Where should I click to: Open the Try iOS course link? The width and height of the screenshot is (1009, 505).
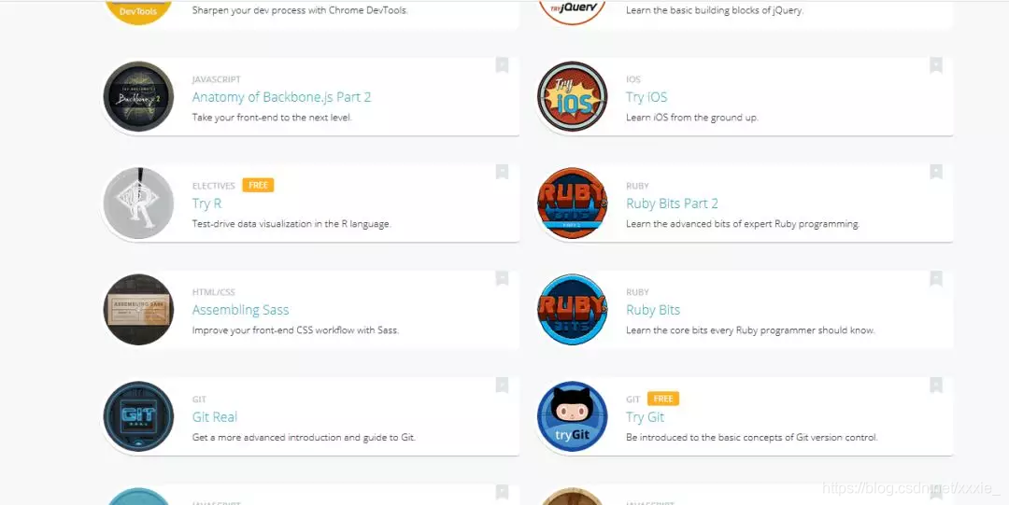pyautogui.click(x=647, y=97)
